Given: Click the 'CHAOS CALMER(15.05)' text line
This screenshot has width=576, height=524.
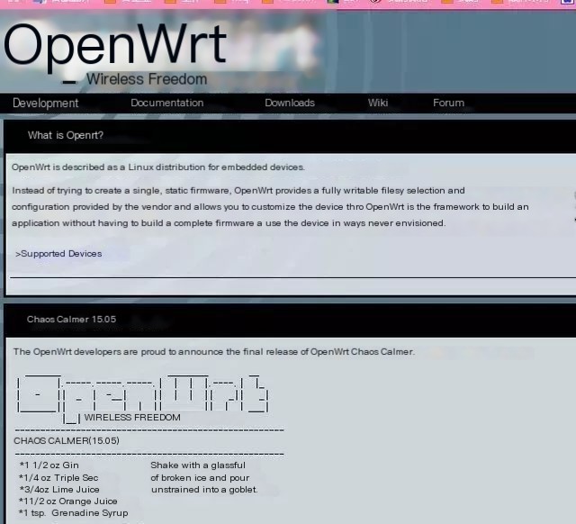Looking at the screenshot, I should [x=67, y=440].
